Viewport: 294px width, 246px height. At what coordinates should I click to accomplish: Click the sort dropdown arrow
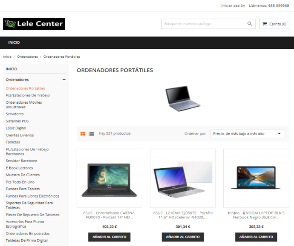[x=279, y=134]
